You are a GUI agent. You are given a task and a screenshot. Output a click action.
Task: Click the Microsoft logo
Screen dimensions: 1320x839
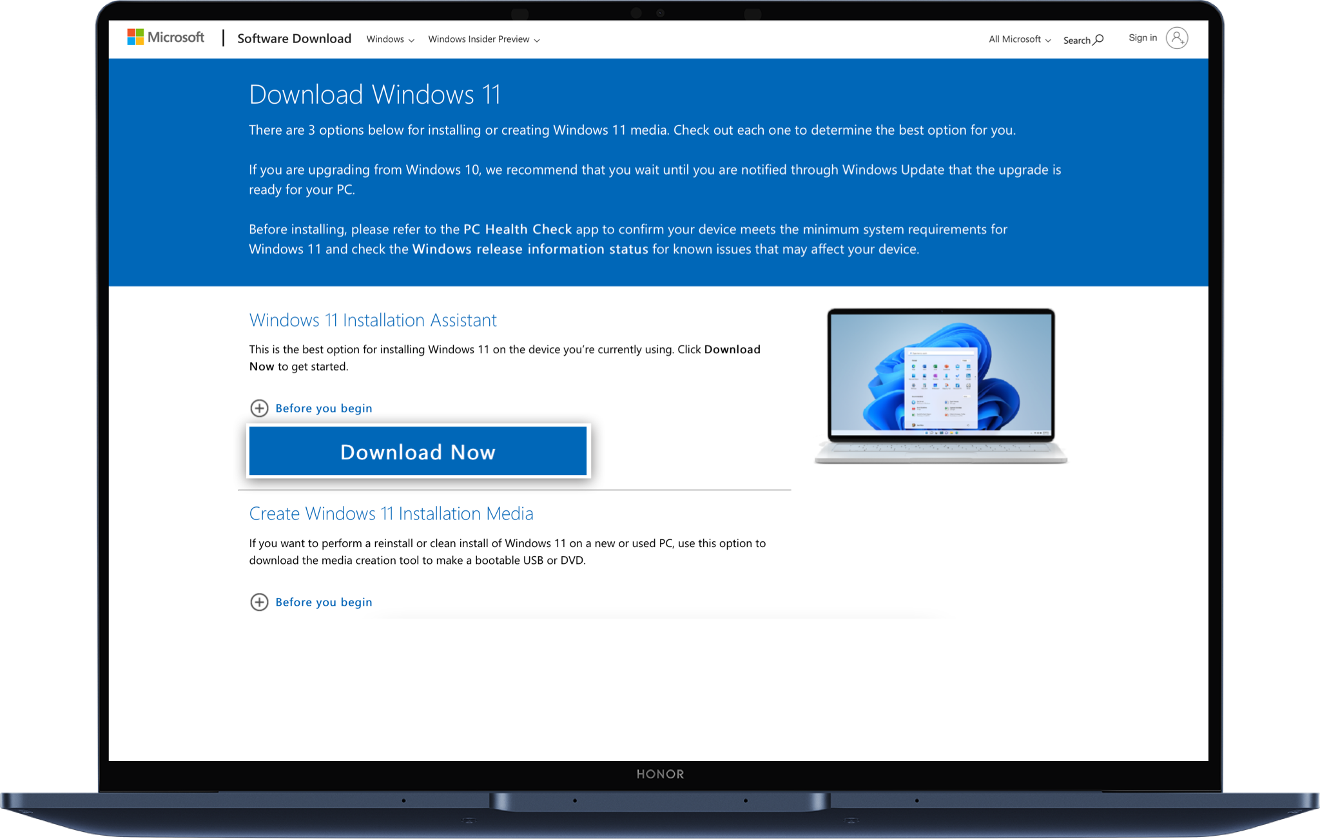135,37
